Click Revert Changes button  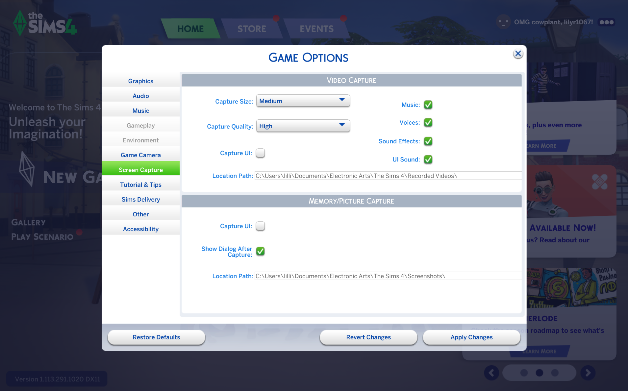pos(368,337)
